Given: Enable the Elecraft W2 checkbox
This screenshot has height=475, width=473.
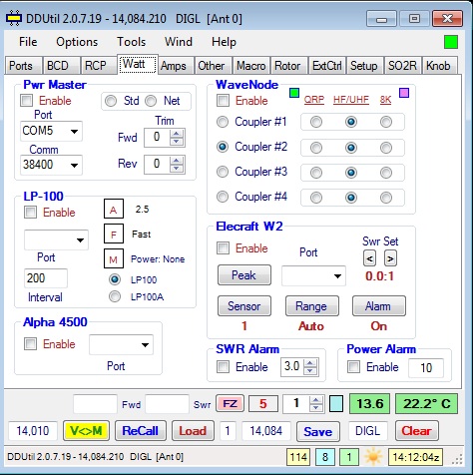Looking at the screenshot, I should pos(223,247).
